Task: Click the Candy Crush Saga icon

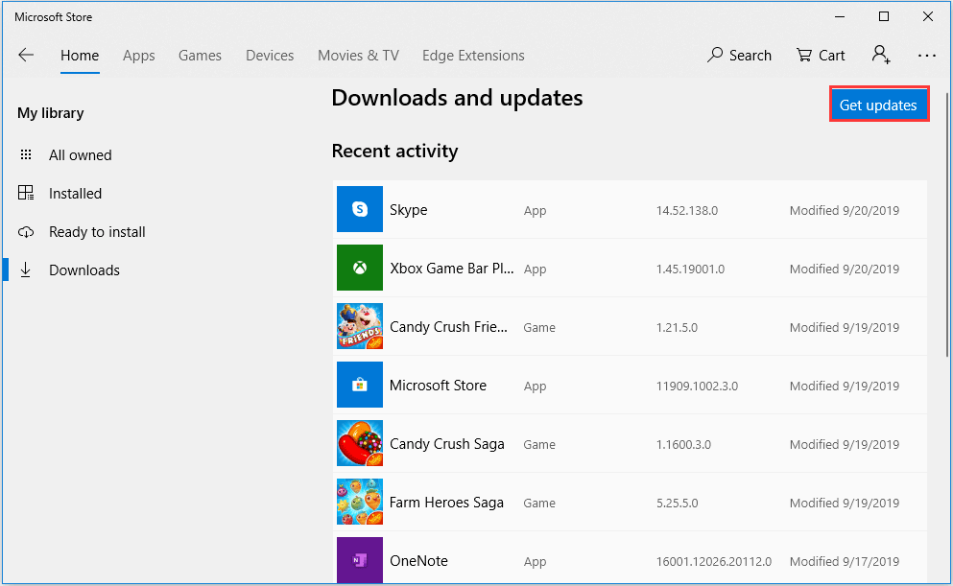Action: click(x=359, y=443)
